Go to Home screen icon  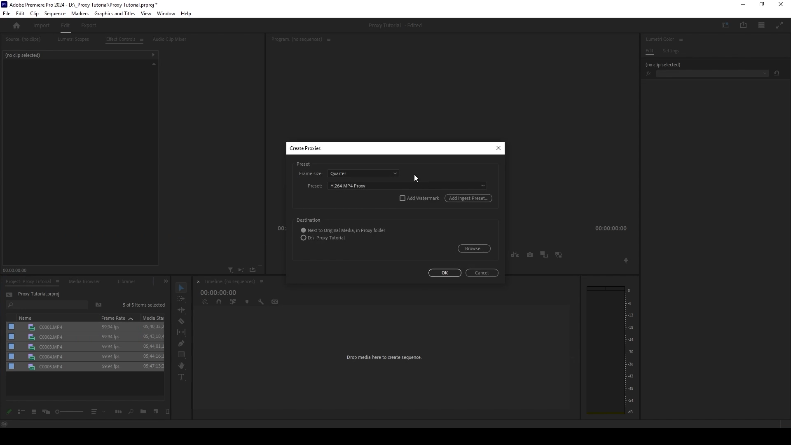[x=16, y=26]
